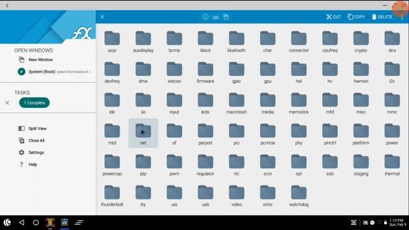The image size is (409, 230).
Task: Select the selected item name net in toolbar
Action: point(215,17)
